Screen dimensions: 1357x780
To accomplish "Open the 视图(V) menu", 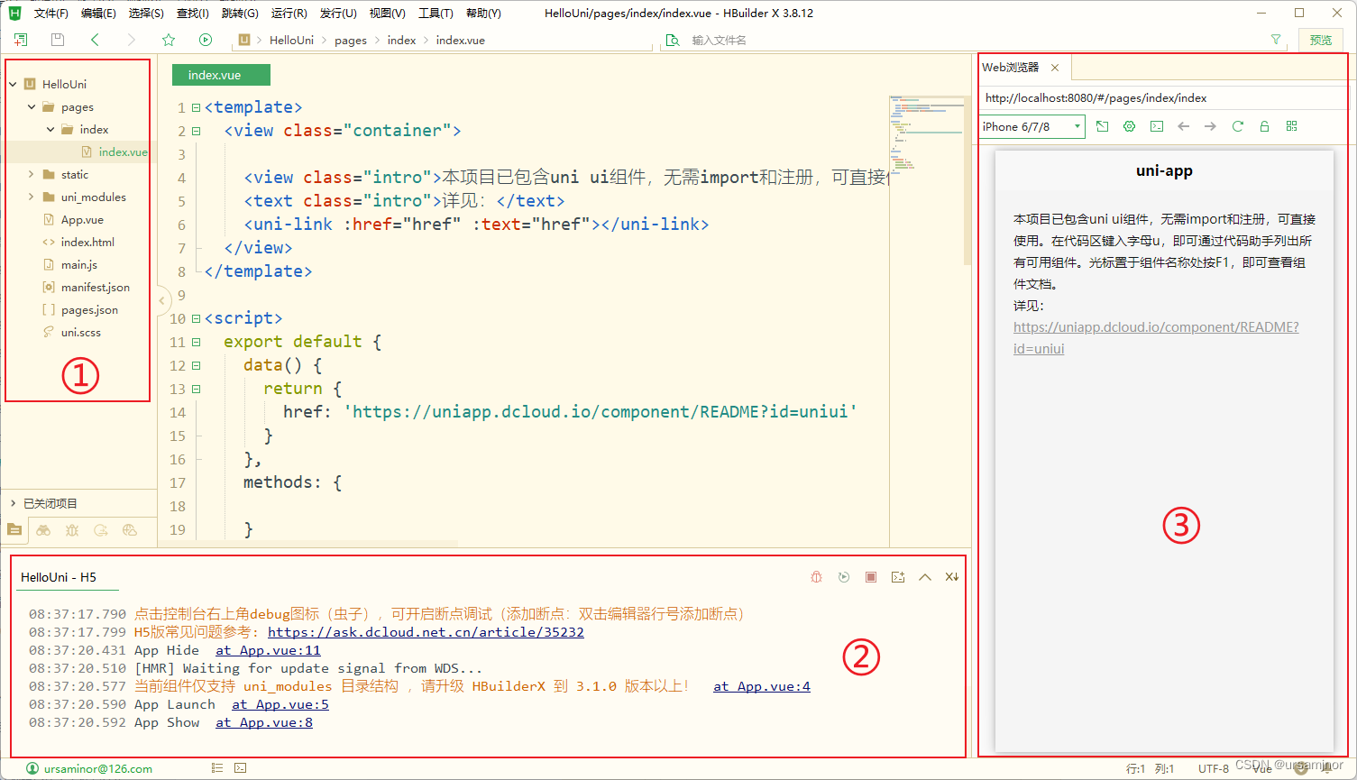I will click(387, 13).
